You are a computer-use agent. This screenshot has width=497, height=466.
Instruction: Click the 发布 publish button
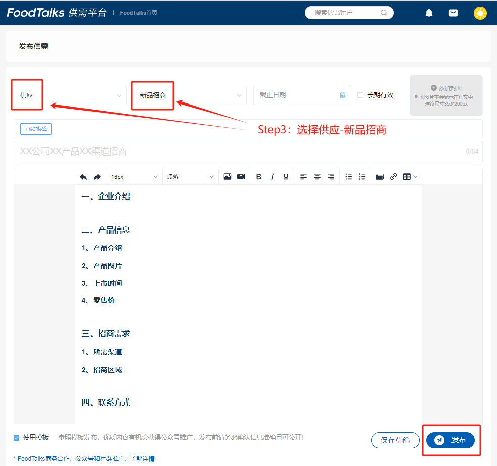pyautogui.click(x=451, y=440)
